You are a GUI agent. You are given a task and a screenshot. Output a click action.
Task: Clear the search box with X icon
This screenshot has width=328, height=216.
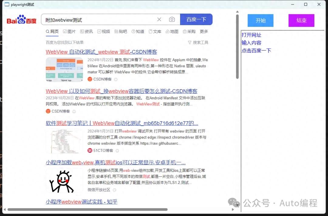(159, 19)
